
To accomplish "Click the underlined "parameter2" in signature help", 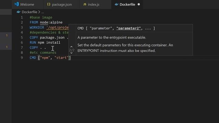I will pyautogui.click(x=129, y=28).
